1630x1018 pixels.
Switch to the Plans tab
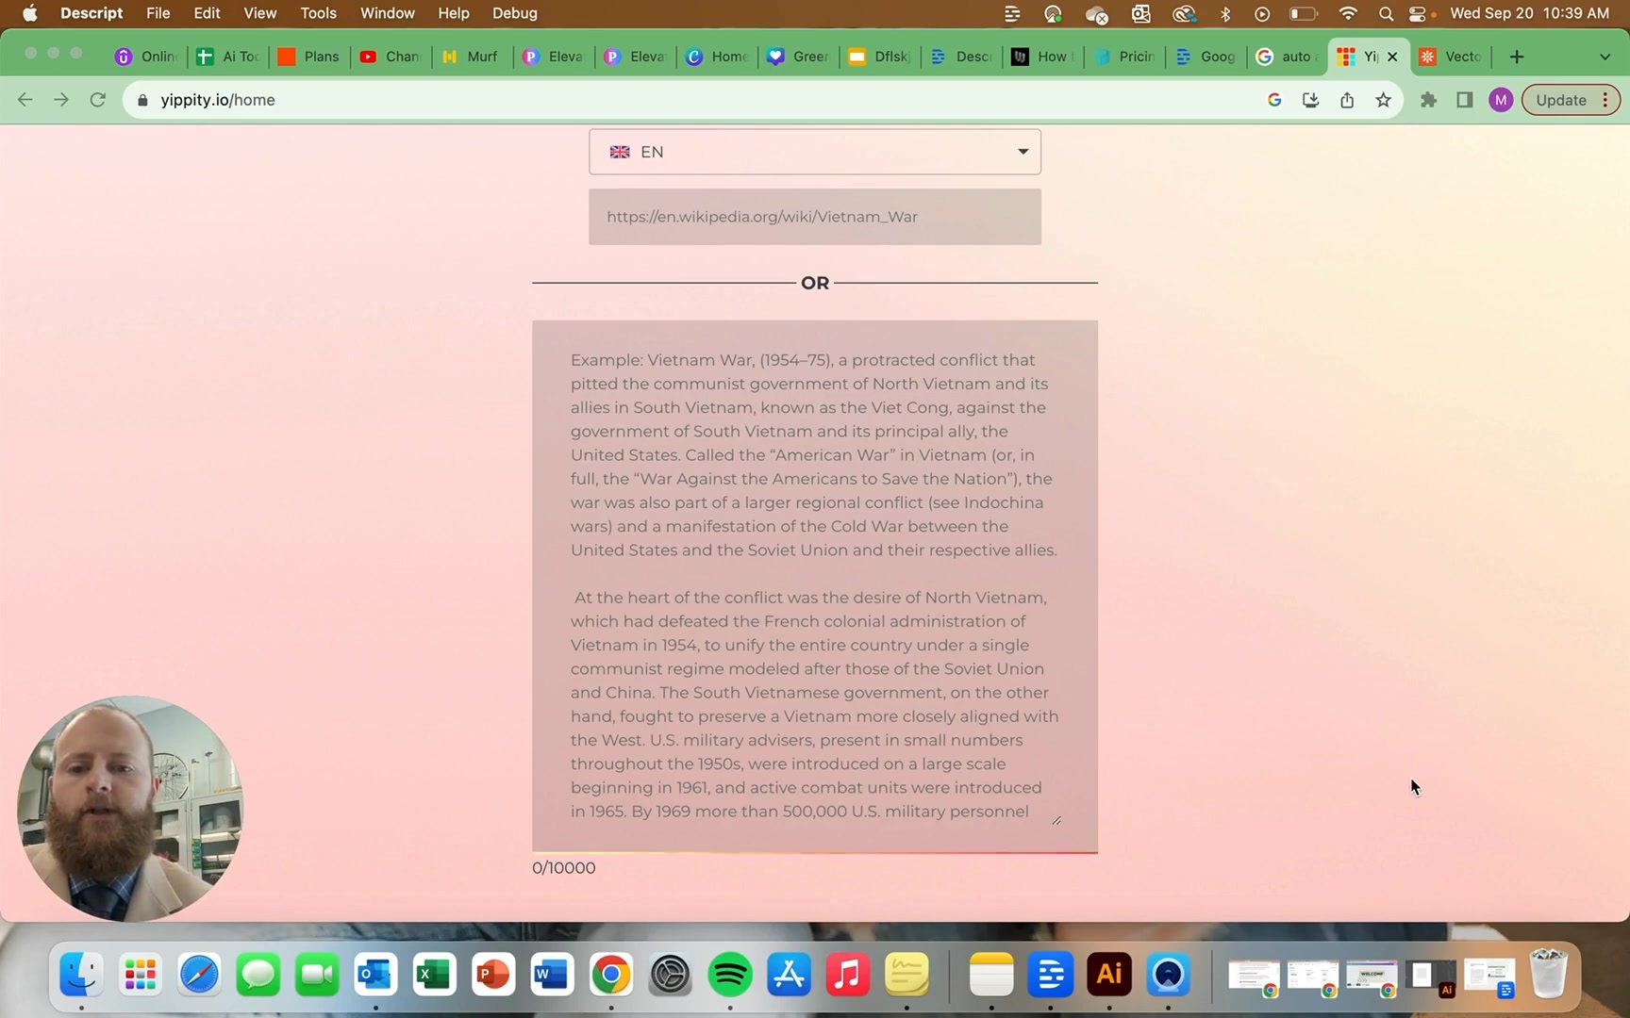coord(309,57)
